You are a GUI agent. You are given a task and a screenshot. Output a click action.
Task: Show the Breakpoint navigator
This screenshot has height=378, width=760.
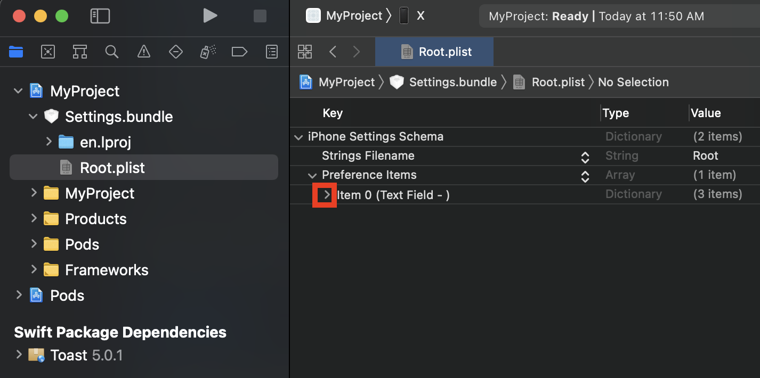tap(239, 52)
